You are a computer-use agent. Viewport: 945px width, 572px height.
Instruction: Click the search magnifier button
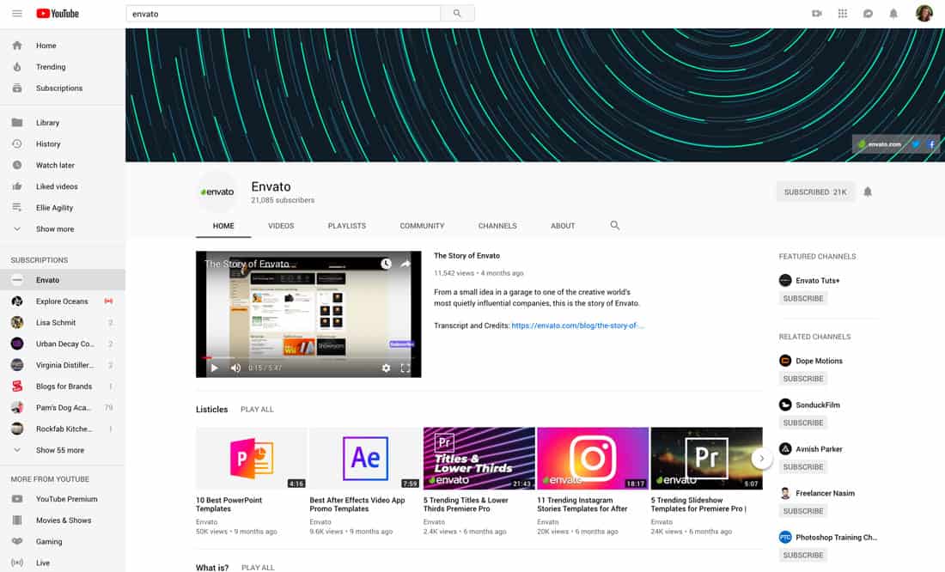coord(457,14)
